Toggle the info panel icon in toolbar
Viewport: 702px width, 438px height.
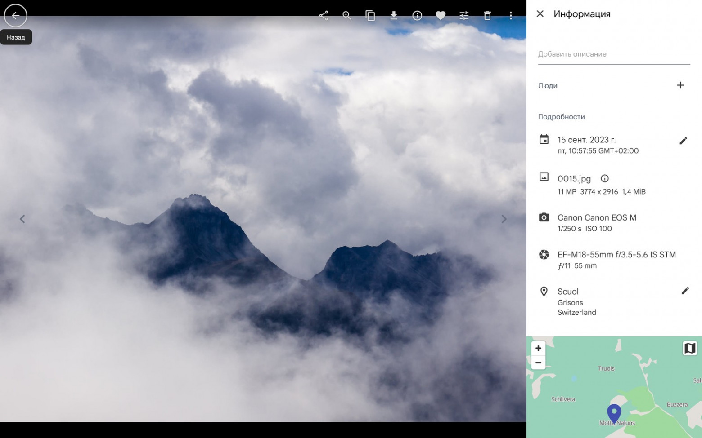click(417, 16)
